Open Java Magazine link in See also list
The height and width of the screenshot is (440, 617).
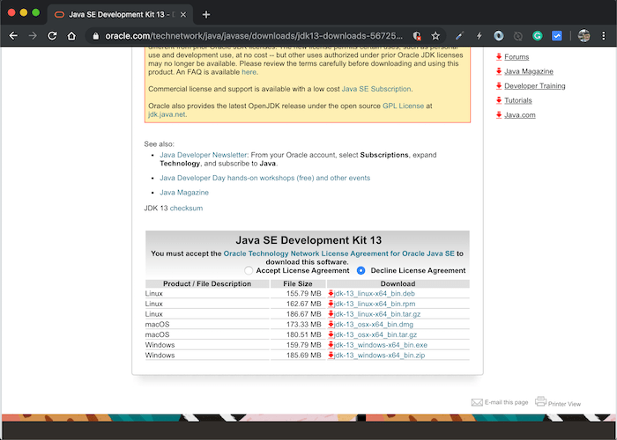(184, 193)
